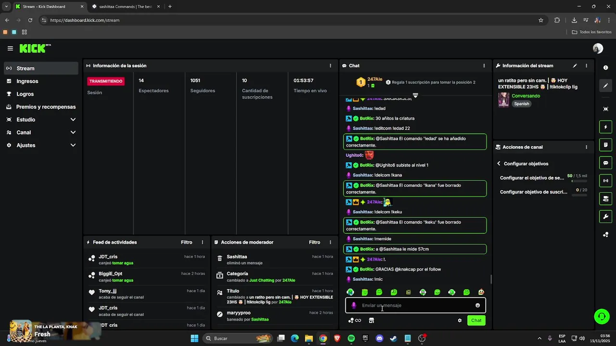616x346 pixels.
Task: Click the Kick logo
Action: pyautogui.click(x=35, y=48)
